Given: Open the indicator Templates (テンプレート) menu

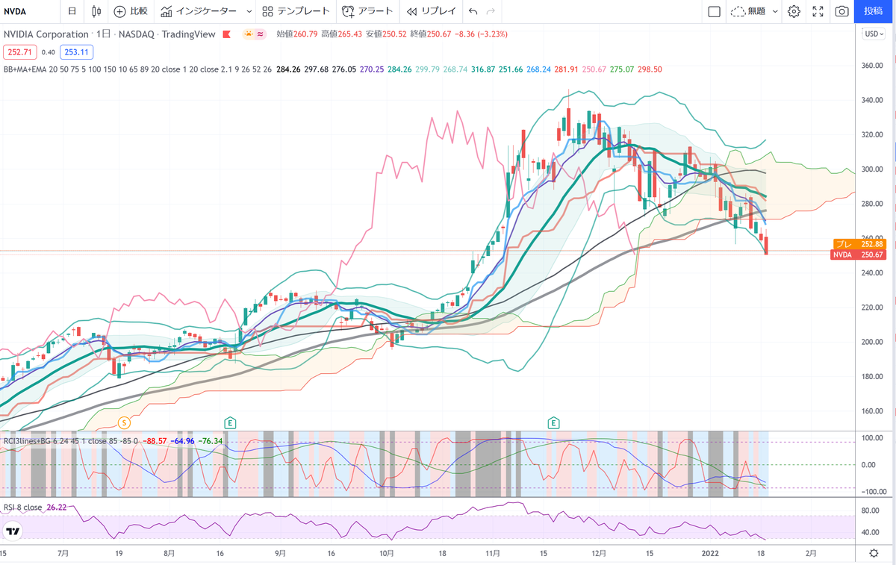Looking at the screenshot, I should pos(296,11).
